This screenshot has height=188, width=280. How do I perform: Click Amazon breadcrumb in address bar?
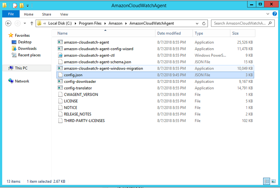(x=115, y=23)
